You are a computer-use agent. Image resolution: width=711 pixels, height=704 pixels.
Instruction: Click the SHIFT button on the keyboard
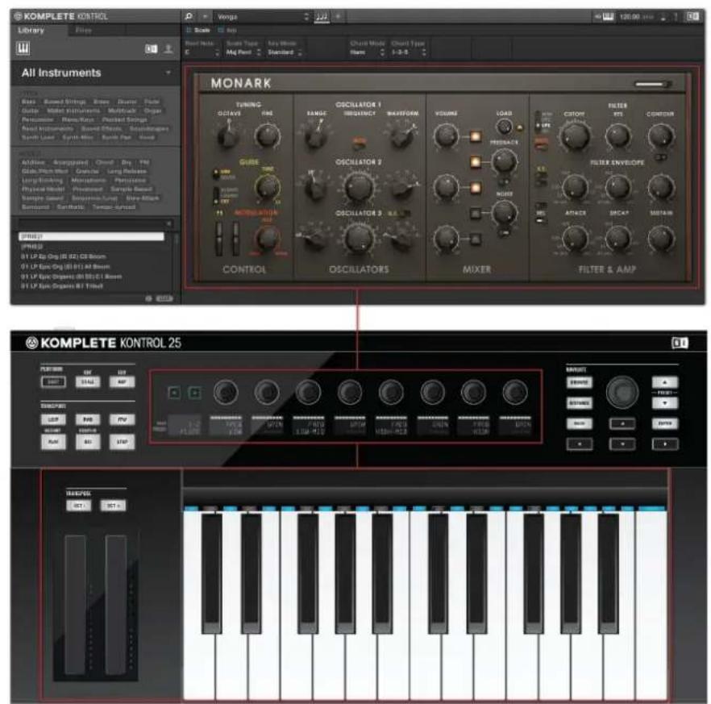click(x=53, y=382)
